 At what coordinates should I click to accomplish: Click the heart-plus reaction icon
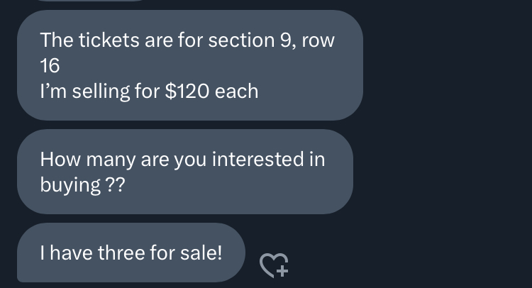click(274, 265)
